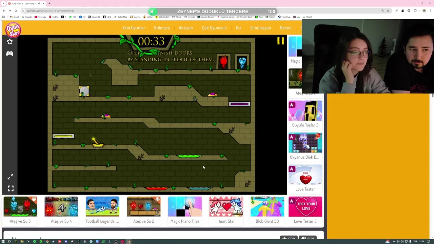
Task: Bookmark this page with star in address bar
Action: click(x=388, y=11)
